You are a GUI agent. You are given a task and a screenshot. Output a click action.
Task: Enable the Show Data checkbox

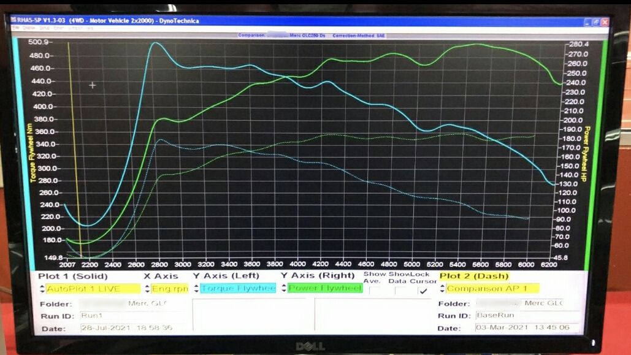400,291
